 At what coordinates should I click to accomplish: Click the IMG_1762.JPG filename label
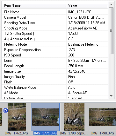(17, 133)
